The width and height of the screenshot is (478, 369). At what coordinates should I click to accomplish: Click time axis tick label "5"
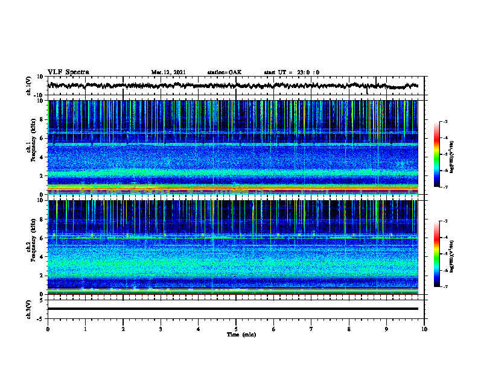click(236, 329)
